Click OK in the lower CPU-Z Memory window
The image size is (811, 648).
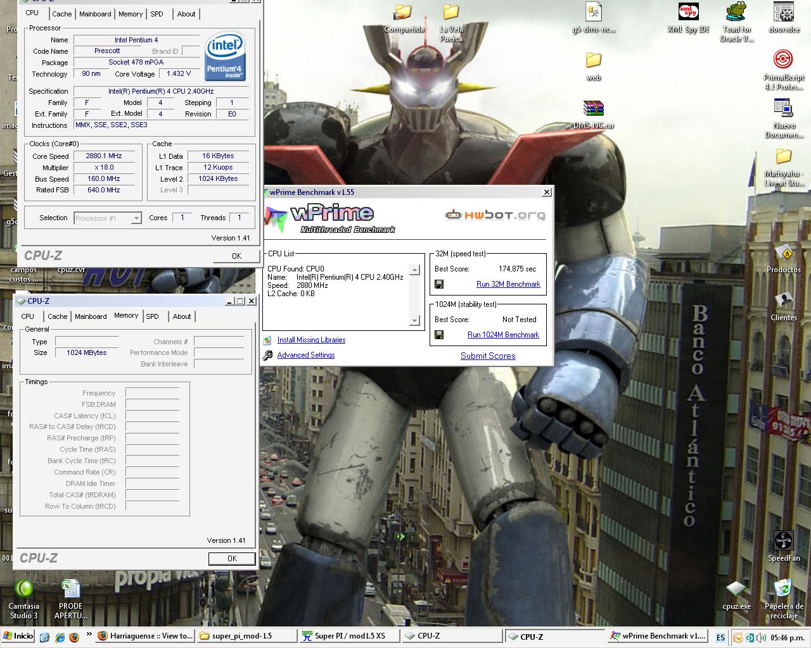tap(232, 558)
